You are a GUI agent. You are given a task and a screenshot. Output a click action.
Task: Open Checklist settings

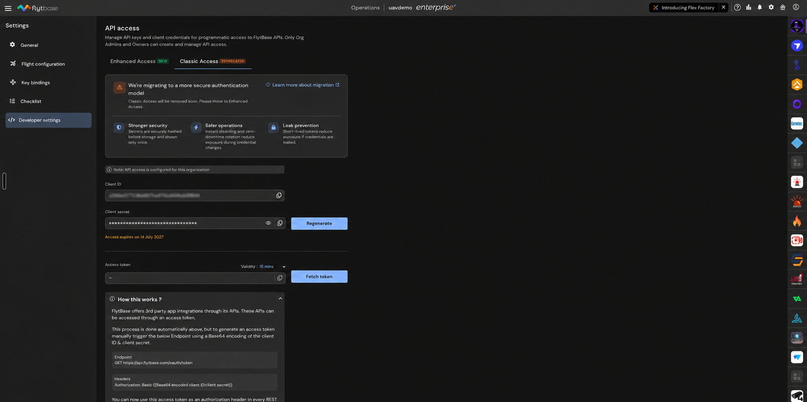[x=48, y=101]
